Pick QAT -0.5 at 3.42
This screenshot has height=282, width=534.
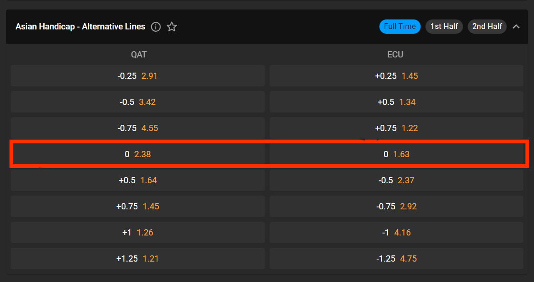[x=138, y=102]
